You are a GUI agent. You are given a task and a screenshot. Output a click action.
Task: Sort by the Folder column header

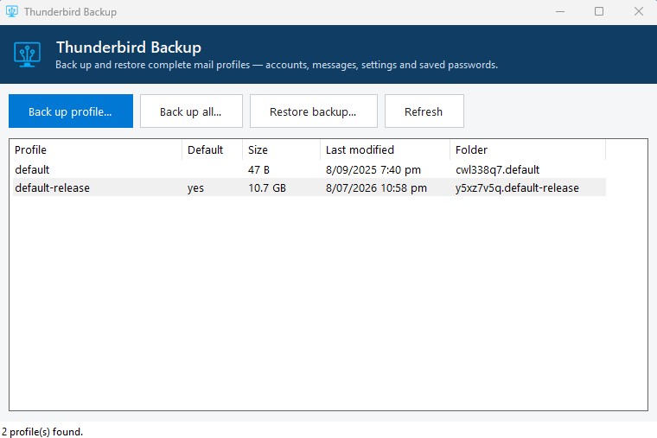528,150
